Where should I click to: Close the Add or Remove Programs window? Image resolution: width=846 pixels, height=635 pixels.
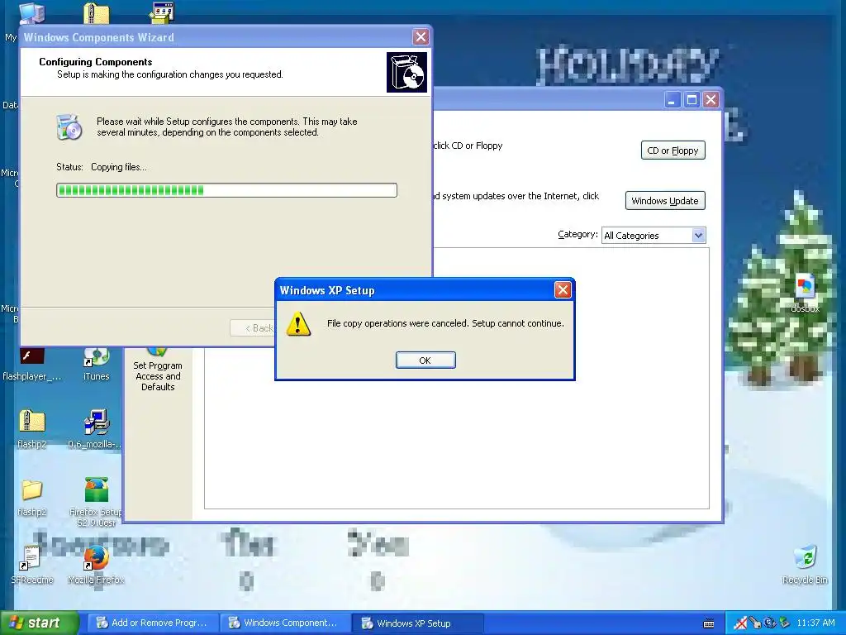[x=711, y=100]
